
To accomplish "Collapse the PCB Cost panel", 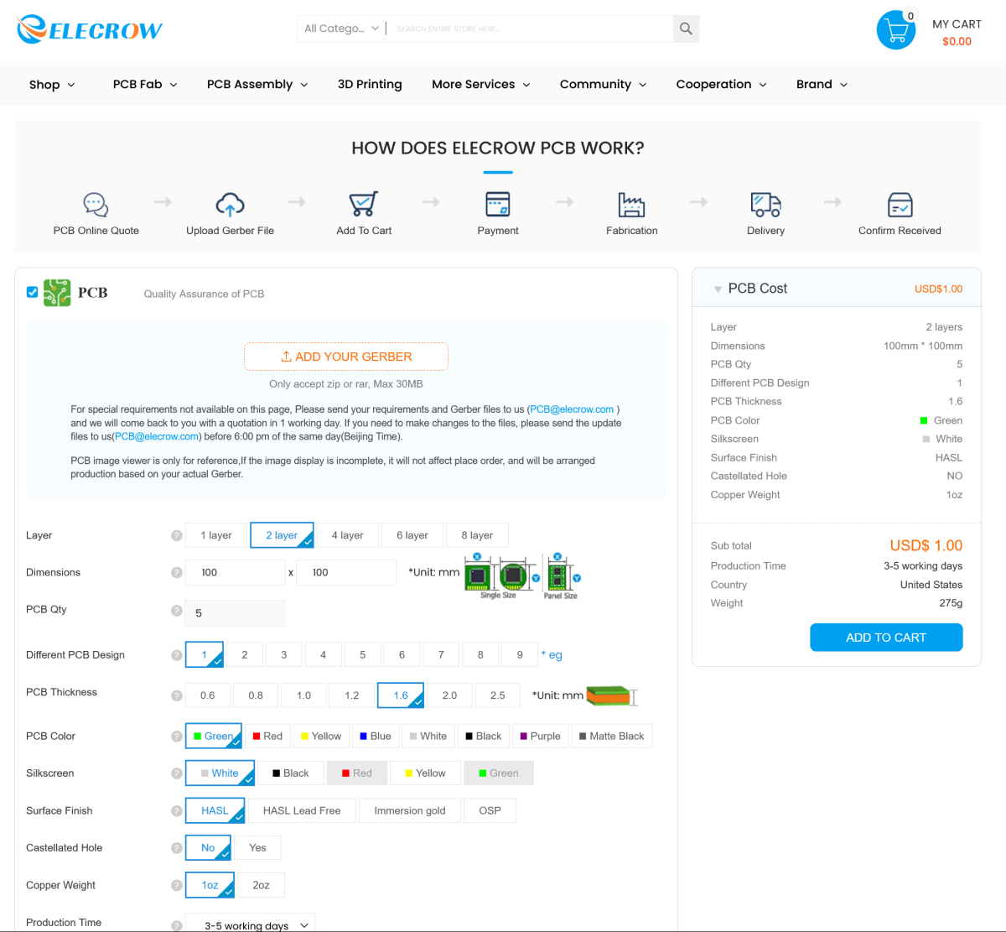I will 718,289.
